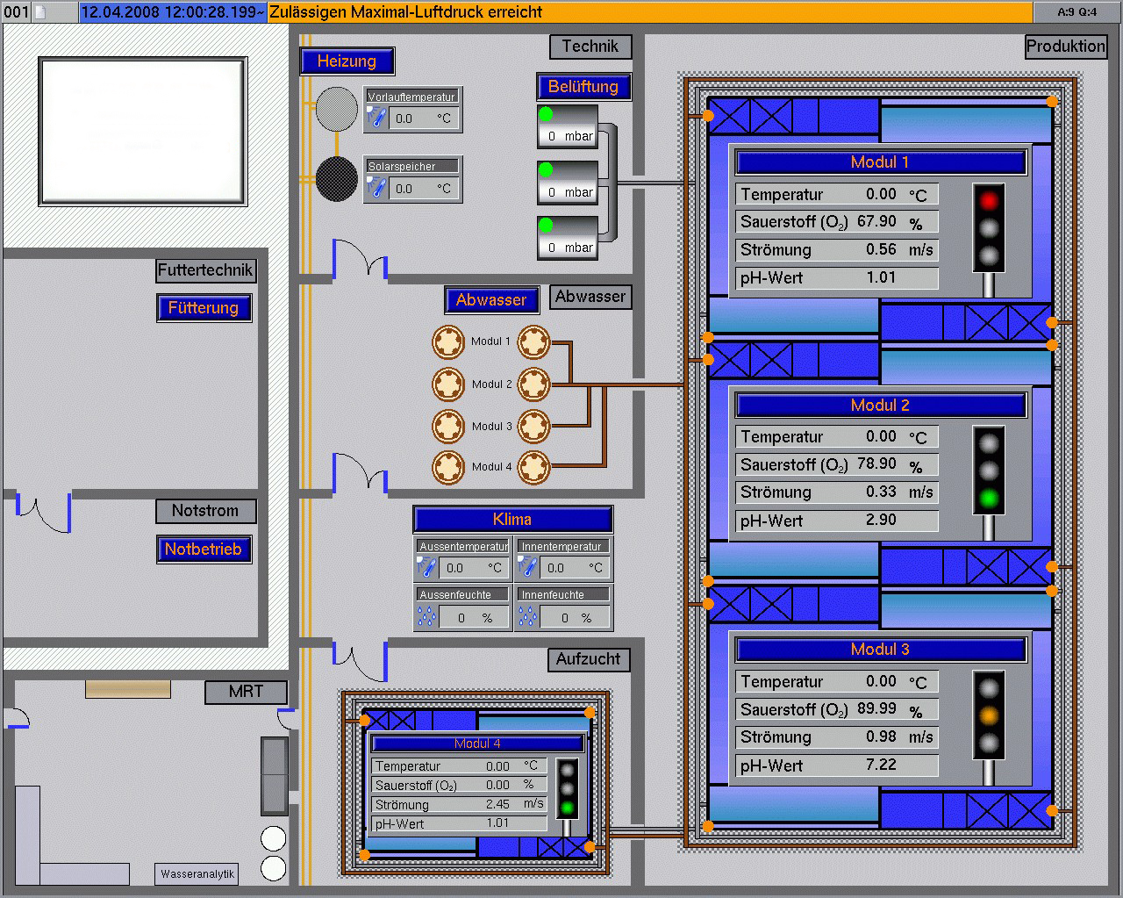Open the Fütterung control button
The height and width of the screenshot is (898, 1123).
(204, 308)
